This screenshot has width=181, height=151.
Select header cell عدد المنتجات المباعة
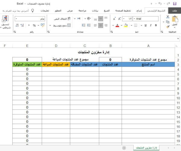tap(56, 64)
